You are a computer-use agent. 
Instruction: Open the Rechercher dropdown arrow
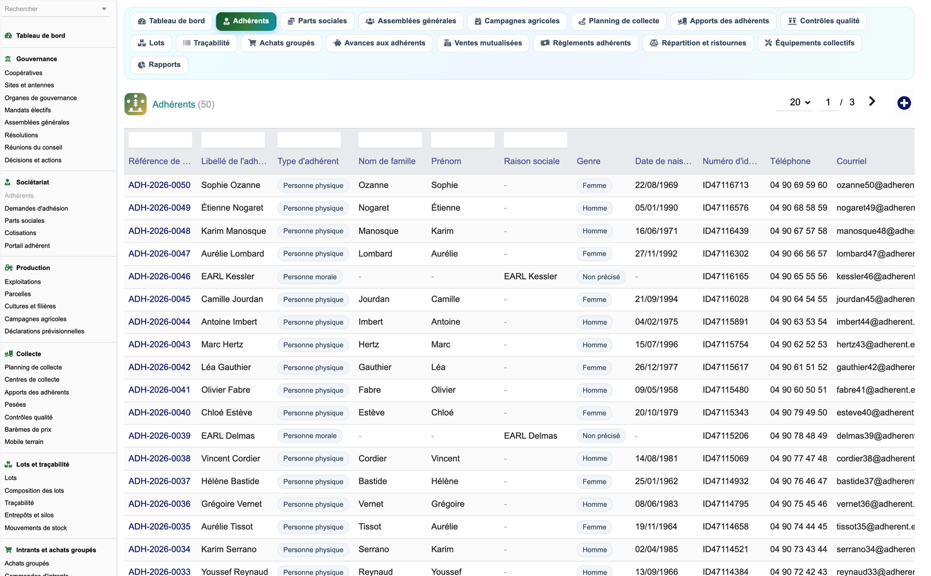[x=104, y=9]
